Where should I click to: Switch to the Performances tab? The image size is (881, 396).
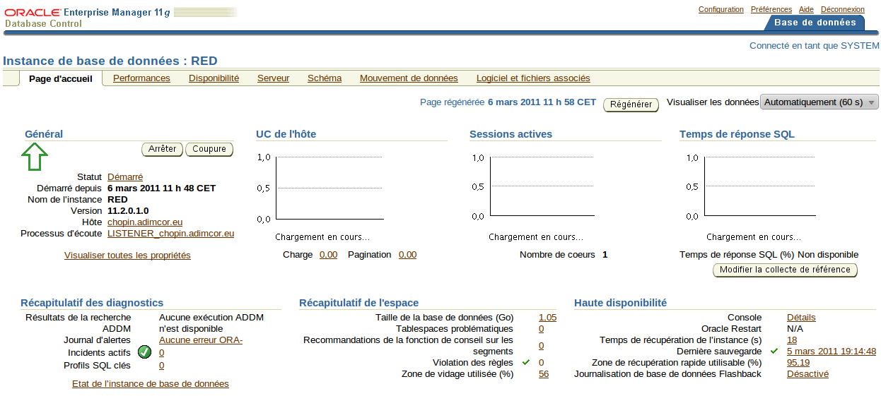pos(141,78)
